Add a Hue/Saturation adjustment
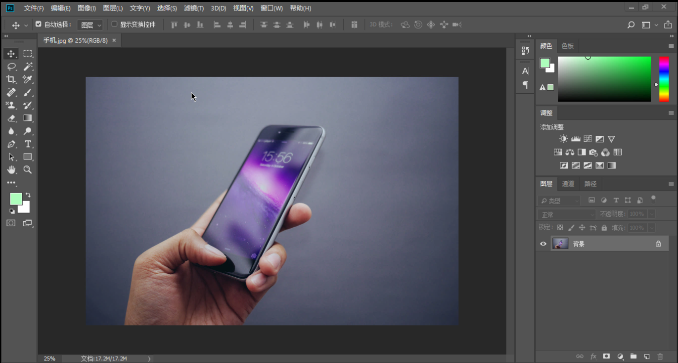Screen dimensions: 678x363 [x=557, y=152]
